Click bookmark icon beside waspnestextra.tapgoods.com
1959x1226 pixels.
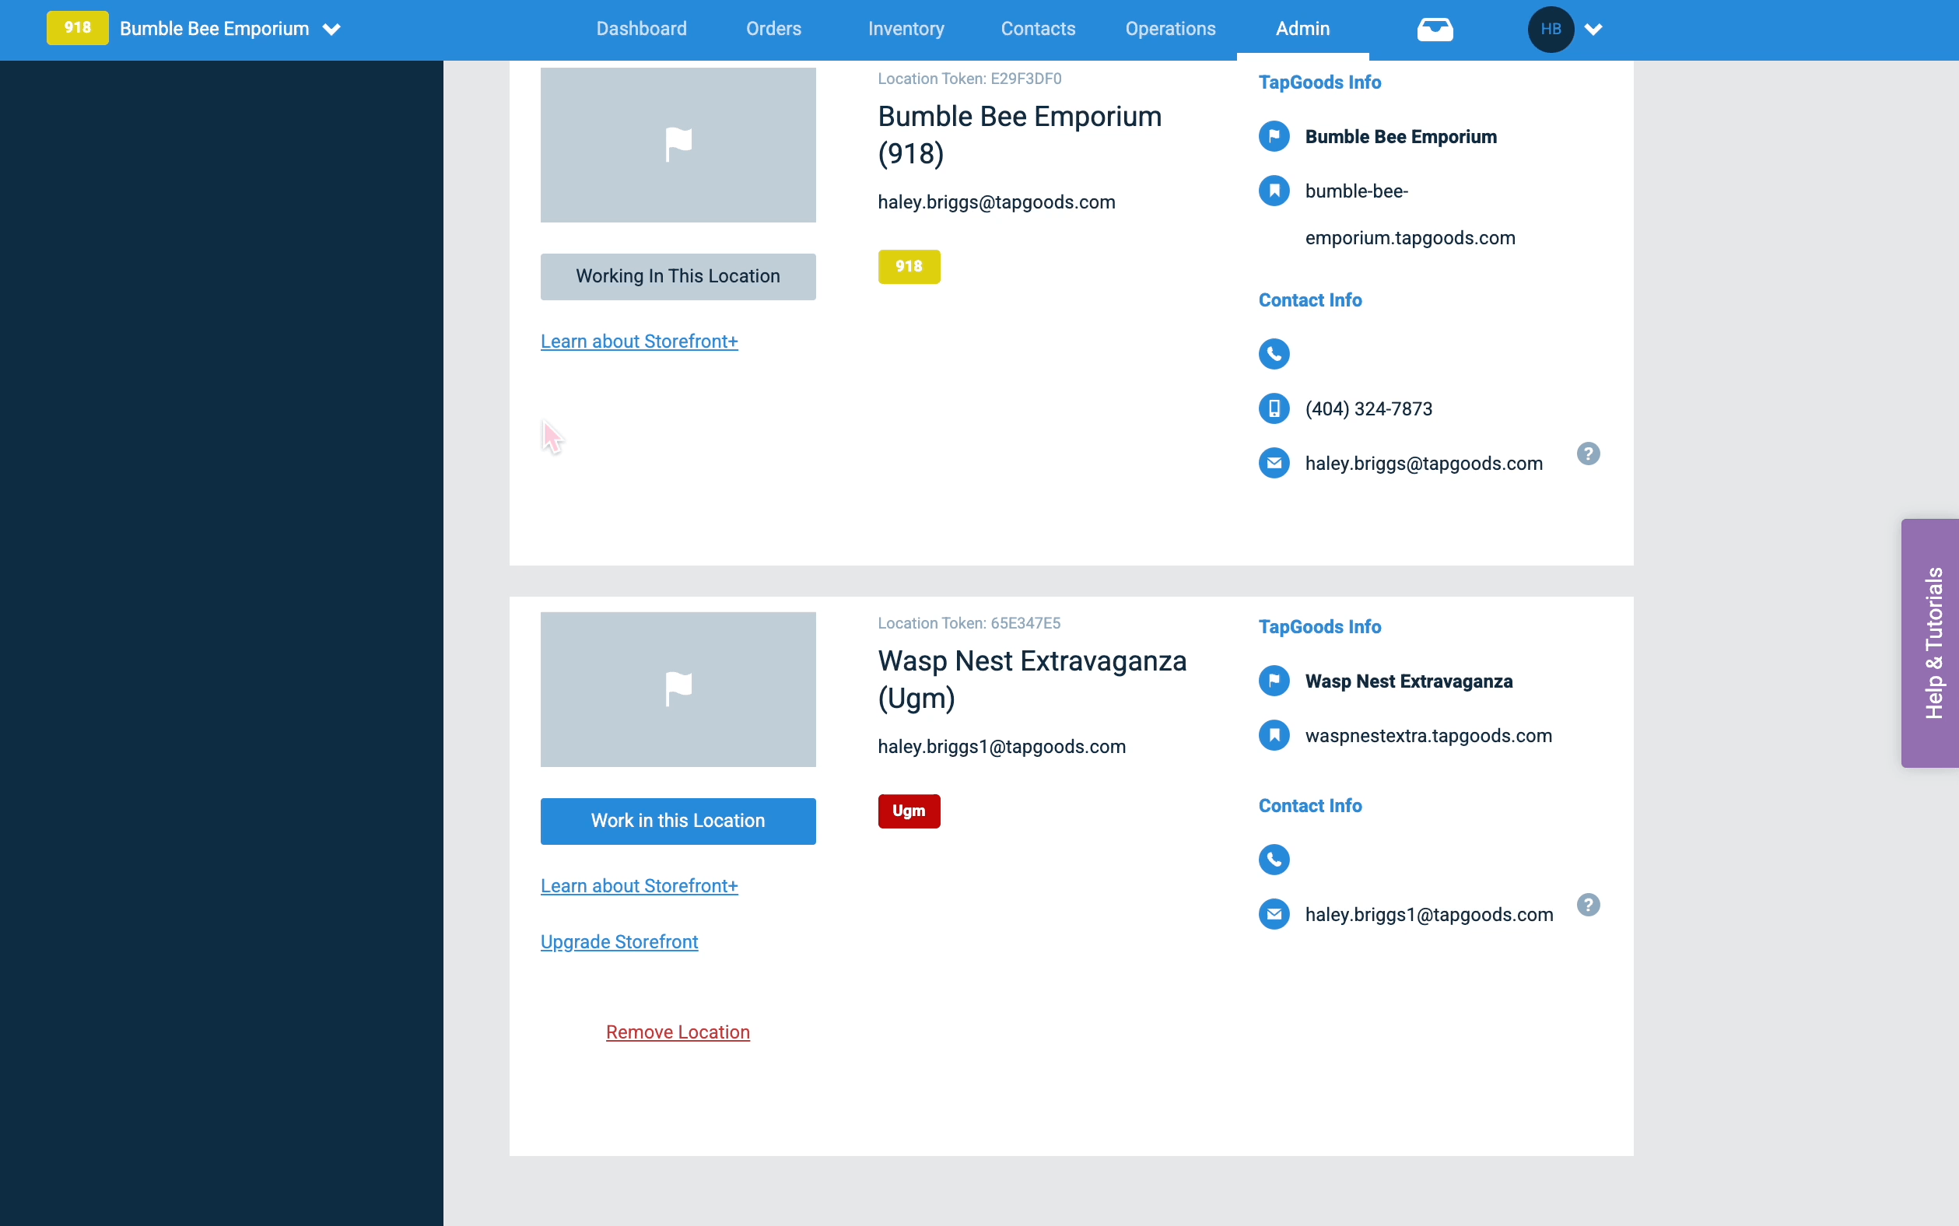[1274, 735]
